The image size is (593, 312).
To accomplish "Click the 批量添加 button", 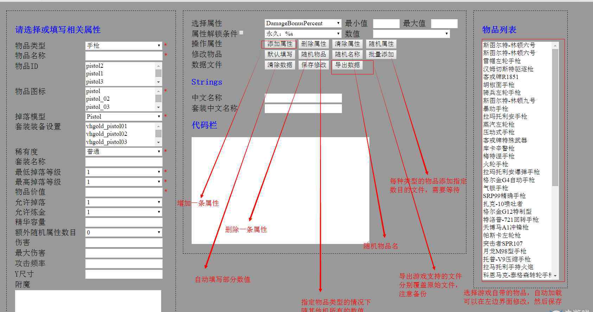I will coord(381,54).
